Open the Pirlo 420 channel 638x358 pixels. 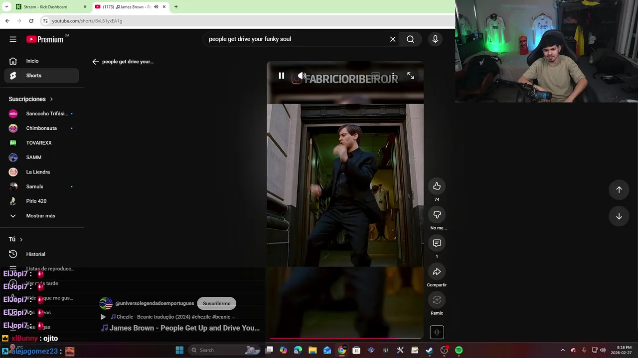(x=42, y=201)
